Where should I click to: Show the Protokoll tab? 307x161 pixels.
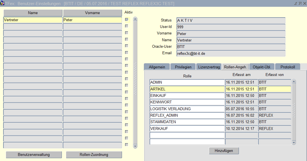pyautogui.click(x=288, y=67)
